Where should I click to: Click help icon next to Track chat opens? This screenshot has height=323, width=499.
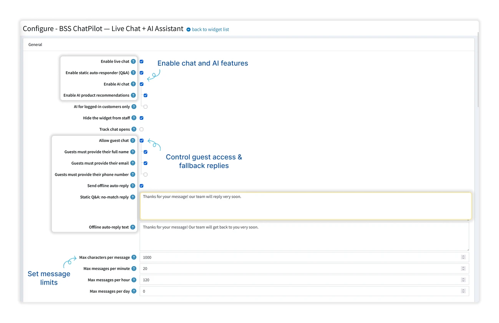coord(134,129)
